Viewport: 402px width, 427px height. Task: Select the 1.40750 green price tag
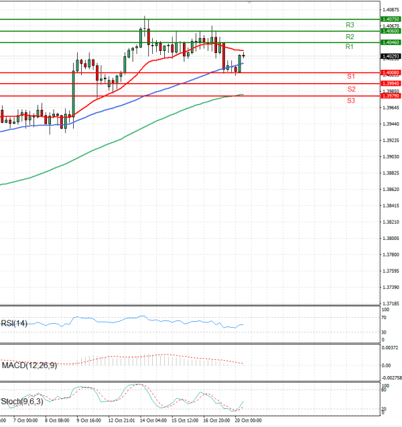(x=390, y=19)
